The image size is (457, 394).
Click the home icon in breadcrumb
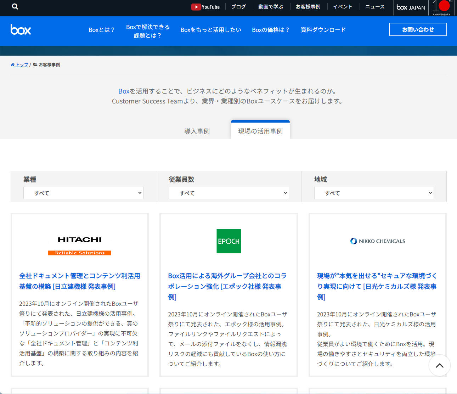(x=13, y=65)
